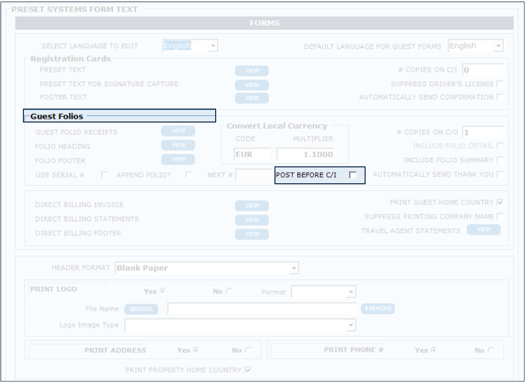Open the Select Language To Edit dropdown
The width and height of the screenshot is (526, 383).
[213, 46]
